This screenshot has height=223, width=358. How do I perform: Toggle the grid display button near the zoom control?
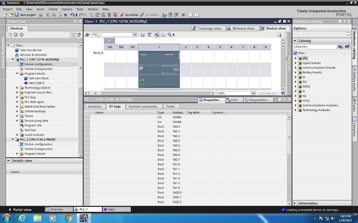tap(162, 35)
